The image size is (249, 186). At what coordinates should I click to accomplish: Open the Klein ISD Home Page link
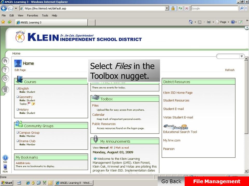click(178, 93)
